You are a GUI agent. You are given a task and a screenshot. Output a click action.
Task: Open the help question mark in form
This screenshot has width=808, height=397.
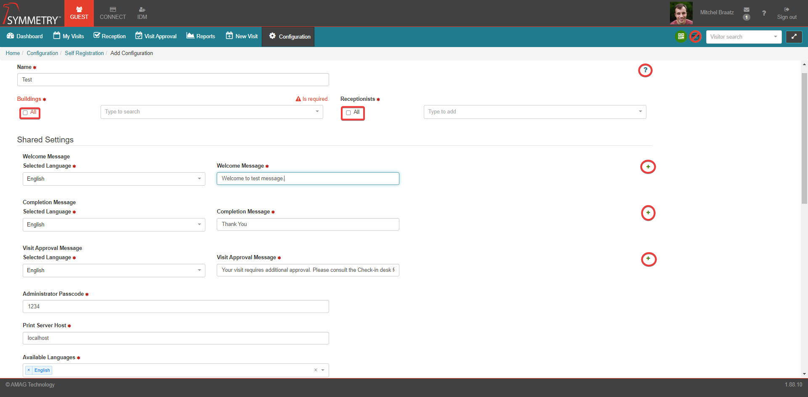point(645,71)
